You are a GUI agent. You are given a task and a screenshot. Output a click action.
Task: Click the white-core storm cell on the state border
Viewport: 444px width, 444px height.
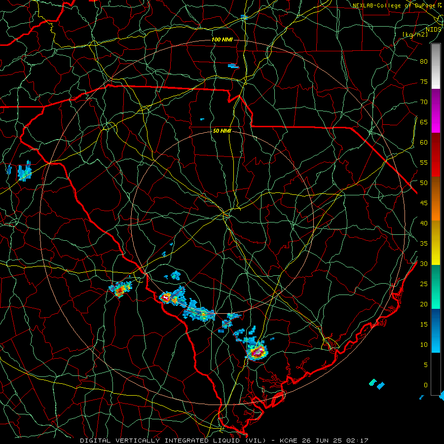point(166,297)
